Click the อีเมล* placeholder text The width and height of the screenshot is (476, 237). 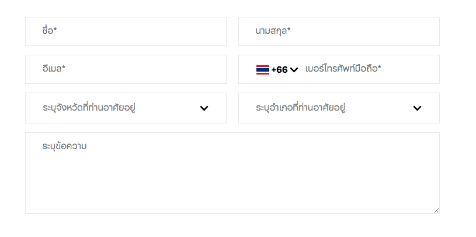pos(54,69)
